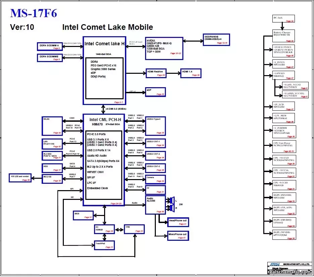Open the Intel CML PCH-H HM470 block

103,158
